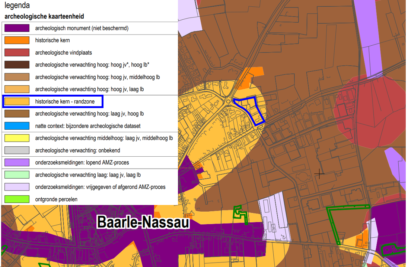Click the black cross marker on the map
The height and width of the screenshot is (267, 408).
click(x=319, y=173)
